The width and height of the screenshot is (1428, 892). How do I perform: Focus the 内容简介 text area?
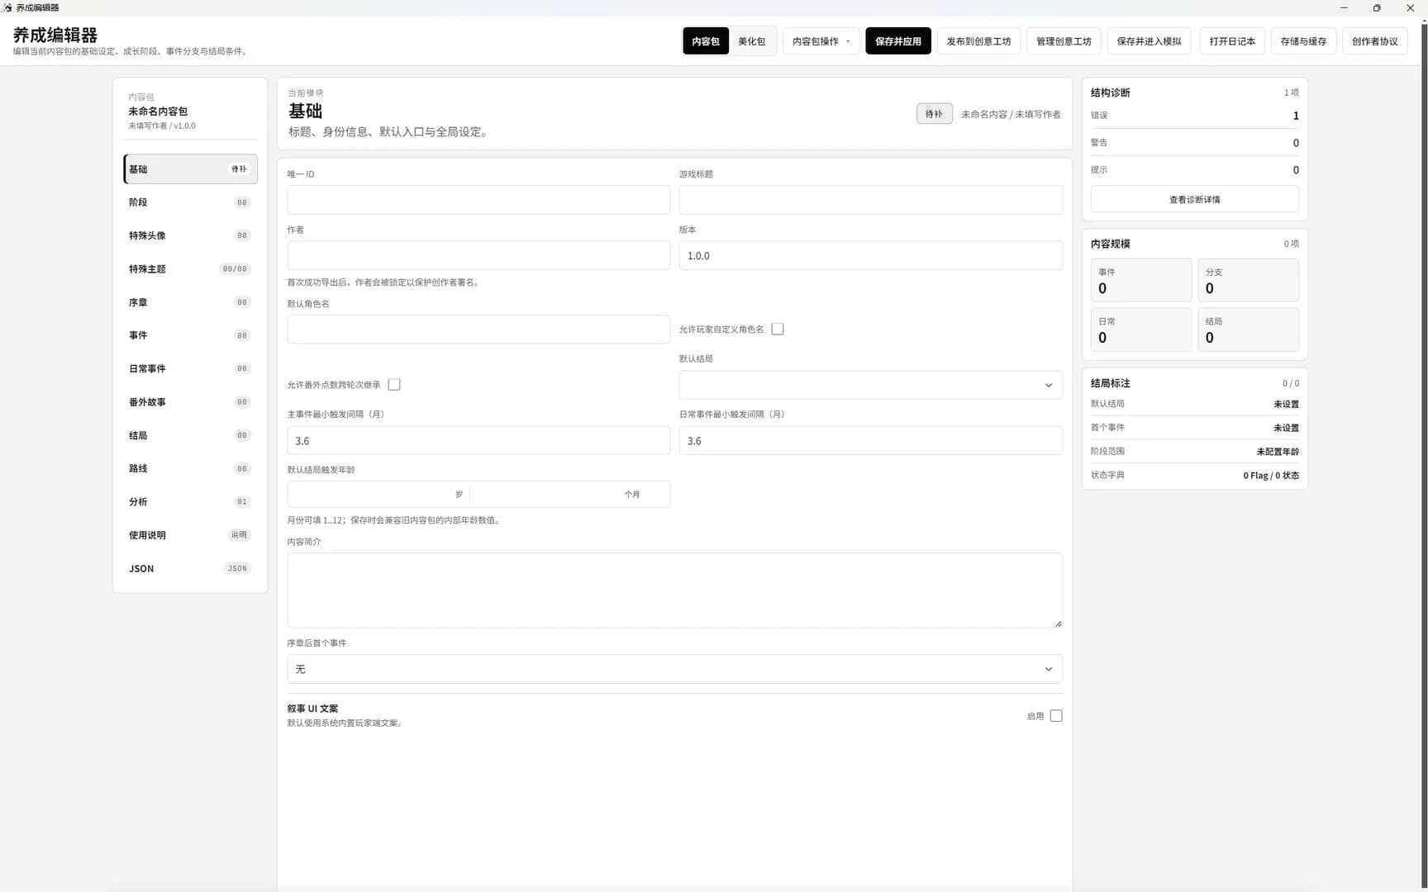[674, 591]
